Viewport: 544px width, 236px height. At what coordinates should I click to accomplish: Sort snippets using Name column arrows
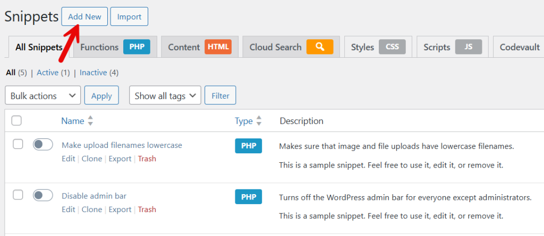(x=90, y=121)
